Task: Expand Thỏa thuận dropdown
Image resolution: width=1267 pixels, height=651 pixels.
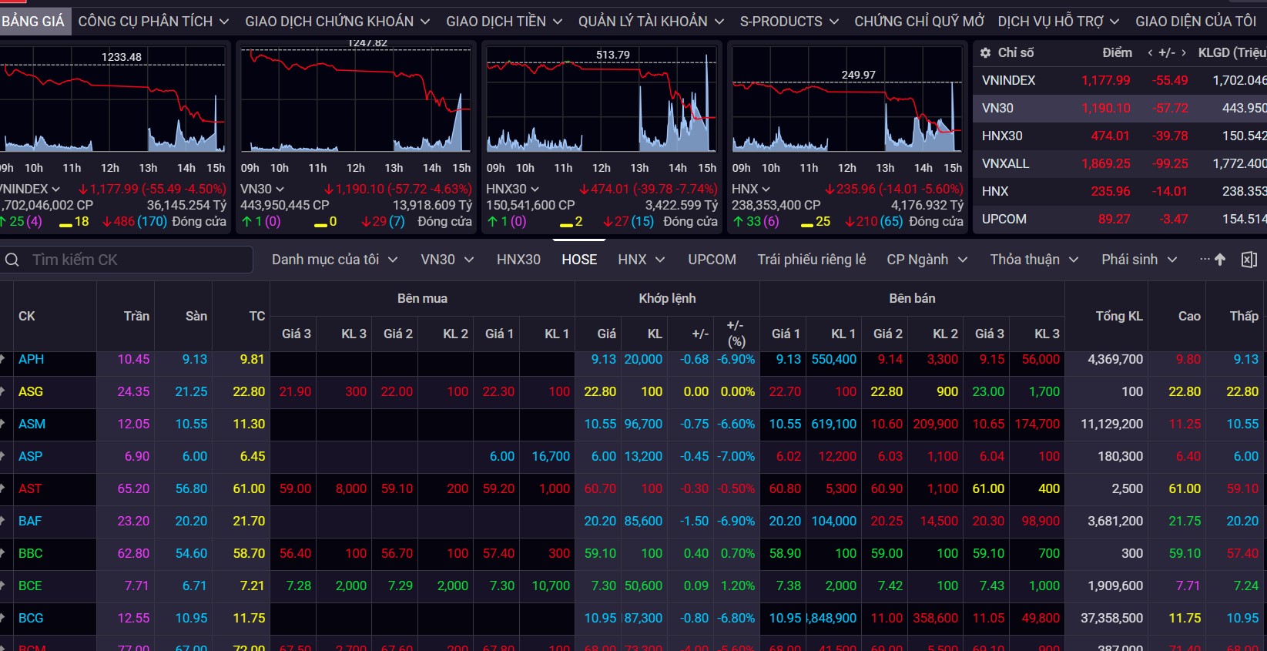Action: (x=1034, y=260)
